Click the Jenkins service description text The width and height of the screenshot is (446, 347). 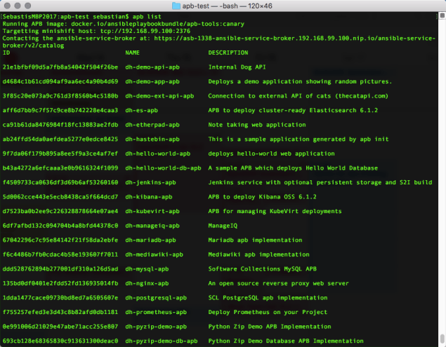320,182
